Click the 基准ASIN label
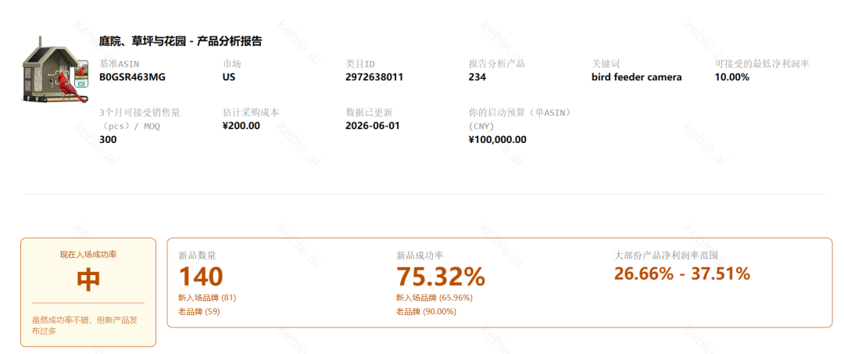The image size is (844, 354). click(120, 64)
